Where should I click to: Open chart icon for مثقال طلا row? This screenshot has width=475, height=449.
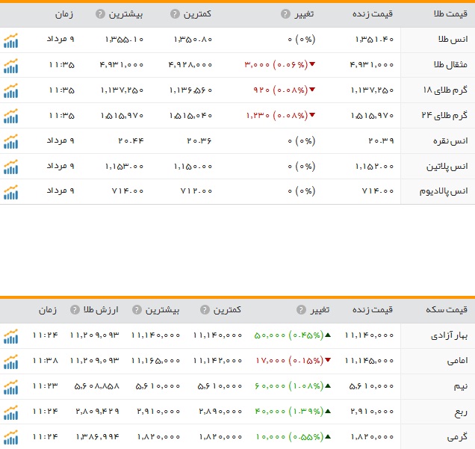point(11,66)
